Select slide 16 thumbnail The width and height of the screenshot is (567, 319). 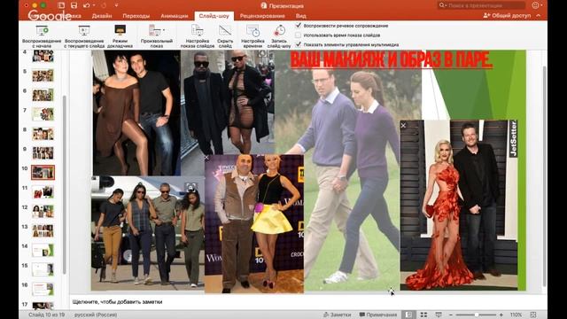(x=43, y=289)
